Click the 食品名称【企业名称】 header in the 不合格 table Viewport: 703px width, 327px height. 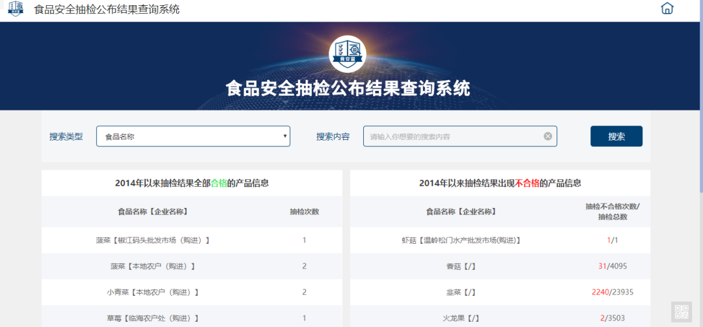[461, 211]
